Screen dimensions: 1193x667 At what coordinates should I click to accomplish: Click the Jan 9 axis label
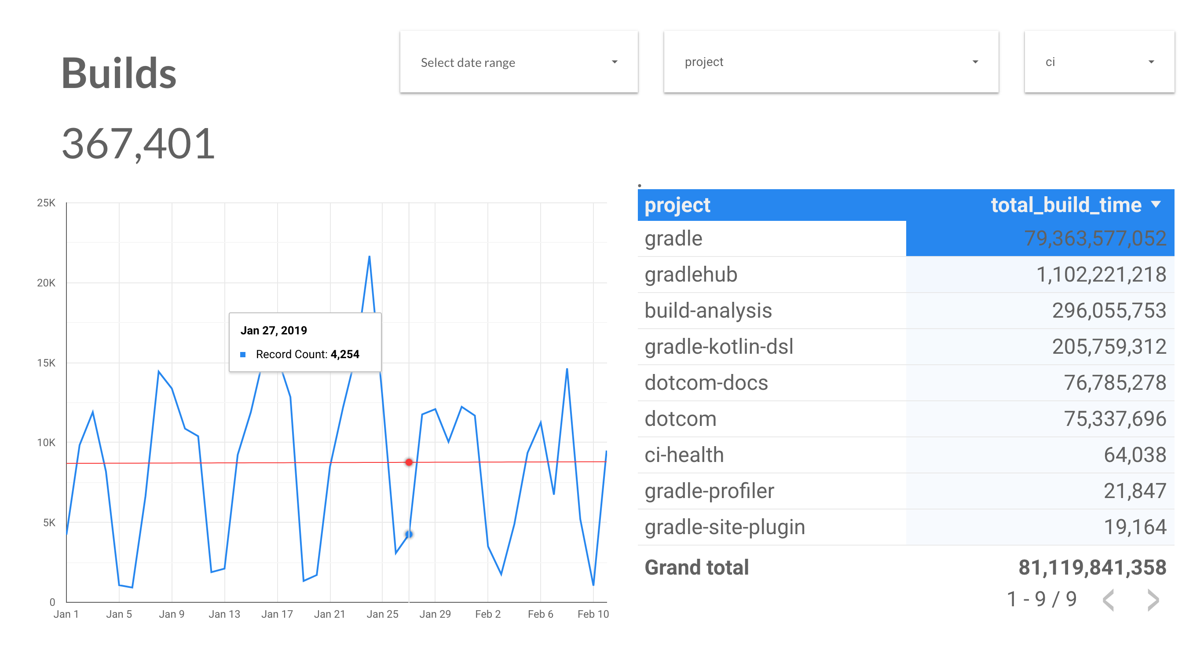pos(172,614)
